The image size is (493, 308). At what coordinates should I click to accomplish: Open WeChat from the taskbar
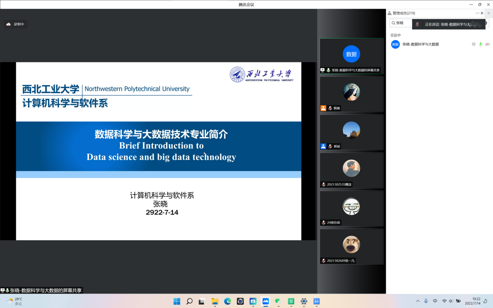(x=278, y=301)
